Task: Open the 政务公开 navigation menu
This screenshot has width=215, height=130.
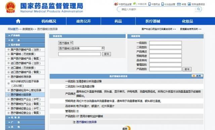Action: tap(83, 21)
